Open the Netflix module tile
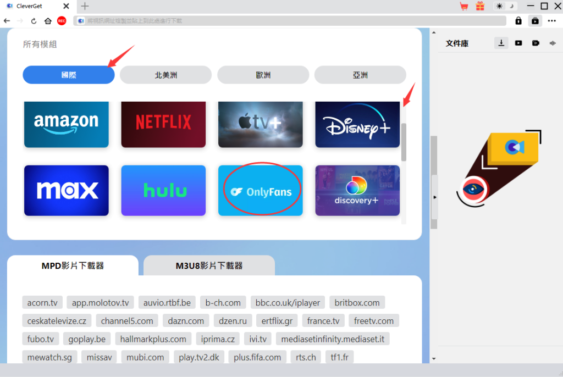The image size is (563, 377). click(163, 124)
